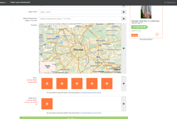The height and width of the screenshot is (119, 177).
Task: Open the Секрет доски объявлений menu item
Action: coord(20,2)
